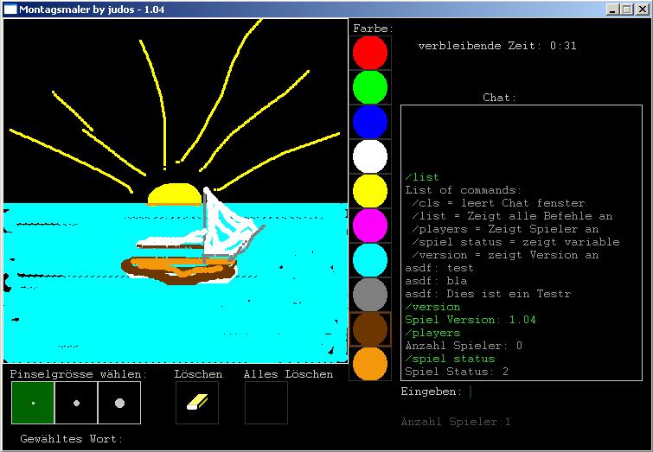
Task: Click the 'Anzahl Spieler:1' status text
Action: [x=456, y=422]
